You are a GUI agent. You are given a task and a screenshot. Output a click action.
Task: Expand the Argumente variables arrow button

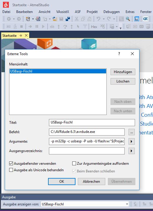coord(131,141)
